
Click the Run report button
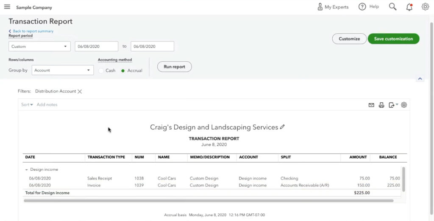point(174,67)
